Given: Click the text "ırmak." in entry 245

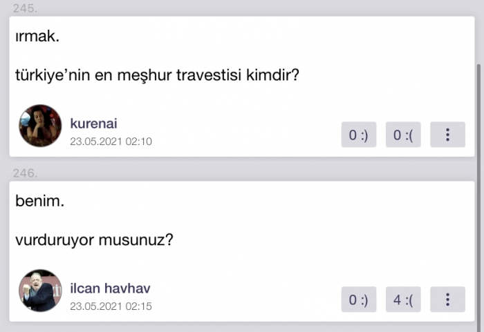Looking at the screenshot, I should tap(37, 37).
